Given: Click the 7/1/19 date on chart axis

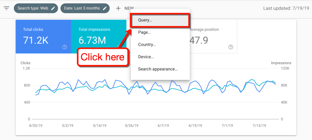Looking at the screenshot, I should (227, 125).
